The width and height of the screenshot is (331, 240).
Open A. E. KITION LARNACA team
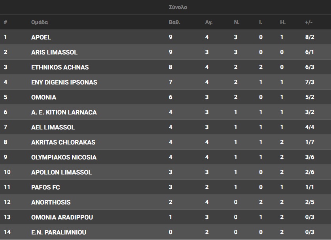click(64, 112)
